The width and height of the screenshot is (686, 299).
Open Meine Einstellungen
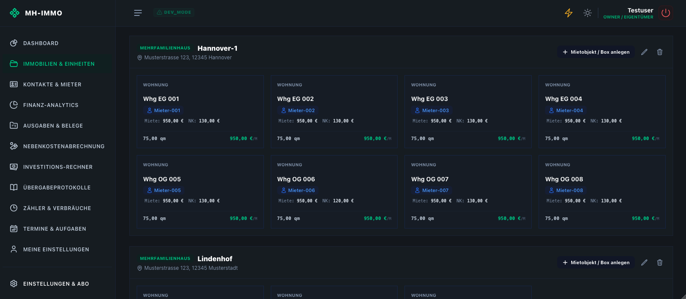point(58,250)
